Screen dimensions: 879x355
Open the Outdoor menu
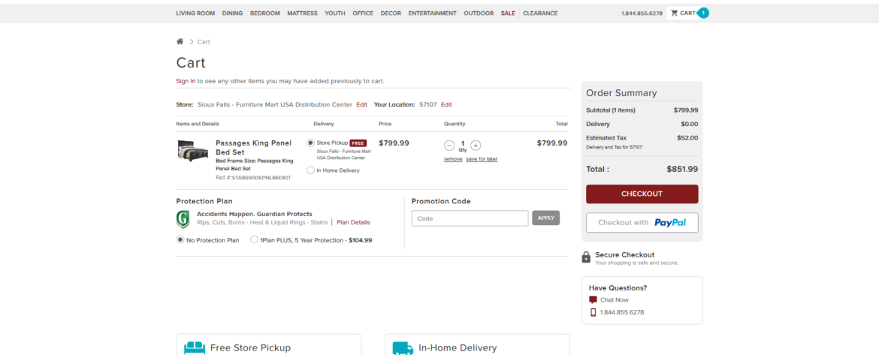tap(479, 13)
